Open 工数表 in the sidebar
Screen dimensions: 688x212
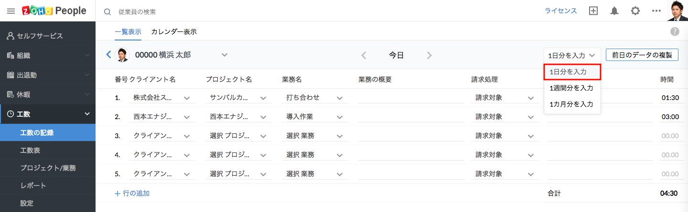[30, 151]
